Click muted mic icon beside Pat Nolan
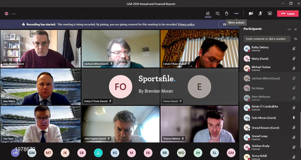Viewport: 301px width, 160px height. coord(294,88)
